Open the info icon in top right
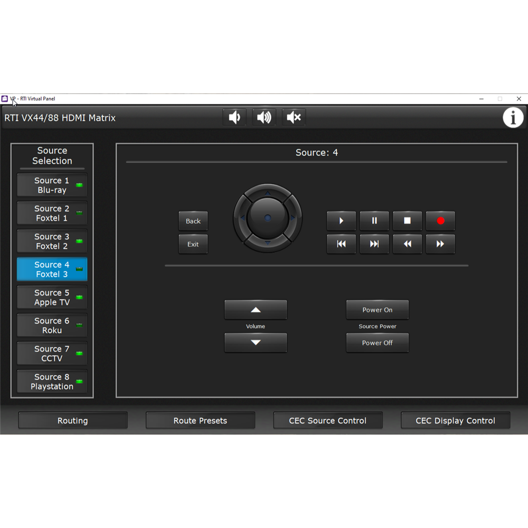The width and height of the screenshot is (528, 528). [513, 117]
